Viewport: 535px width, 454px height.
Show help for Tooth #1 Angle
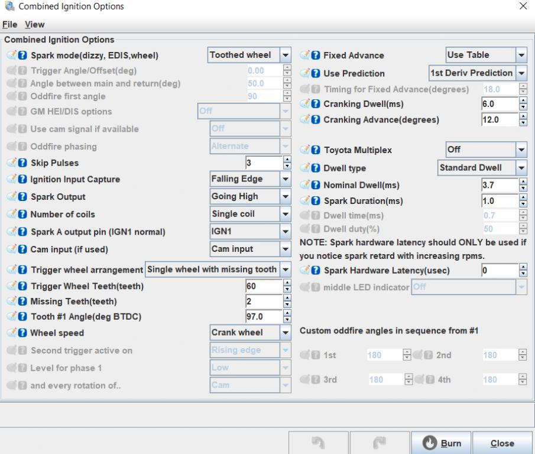tap(22, 317)
